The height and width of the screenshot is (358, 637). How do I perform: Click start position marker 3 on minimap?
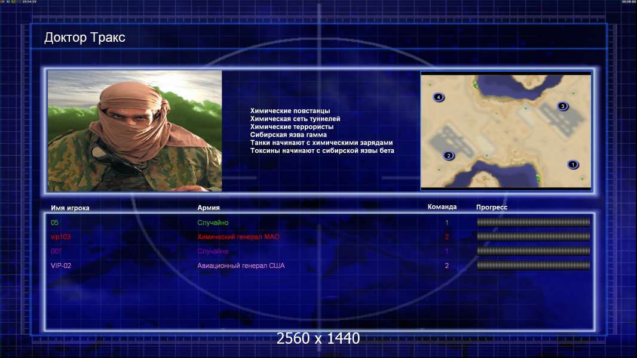563,106
